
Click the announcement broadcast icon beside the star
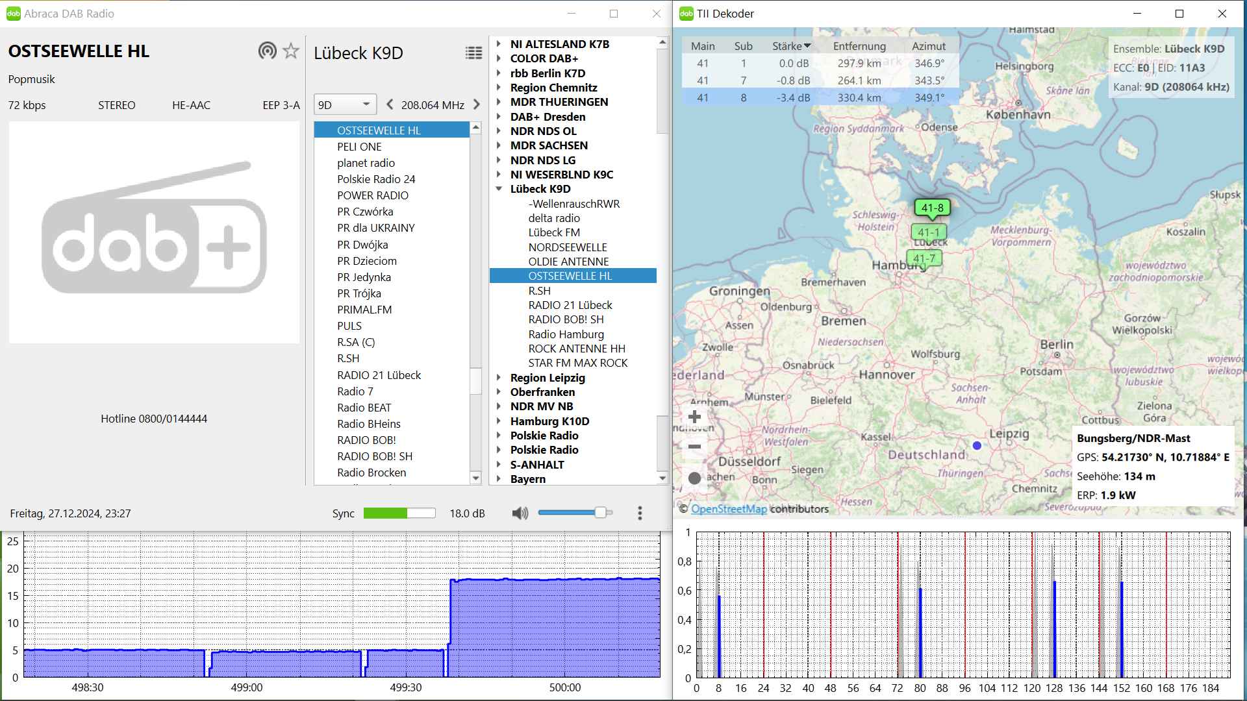[x=267, y=51]
